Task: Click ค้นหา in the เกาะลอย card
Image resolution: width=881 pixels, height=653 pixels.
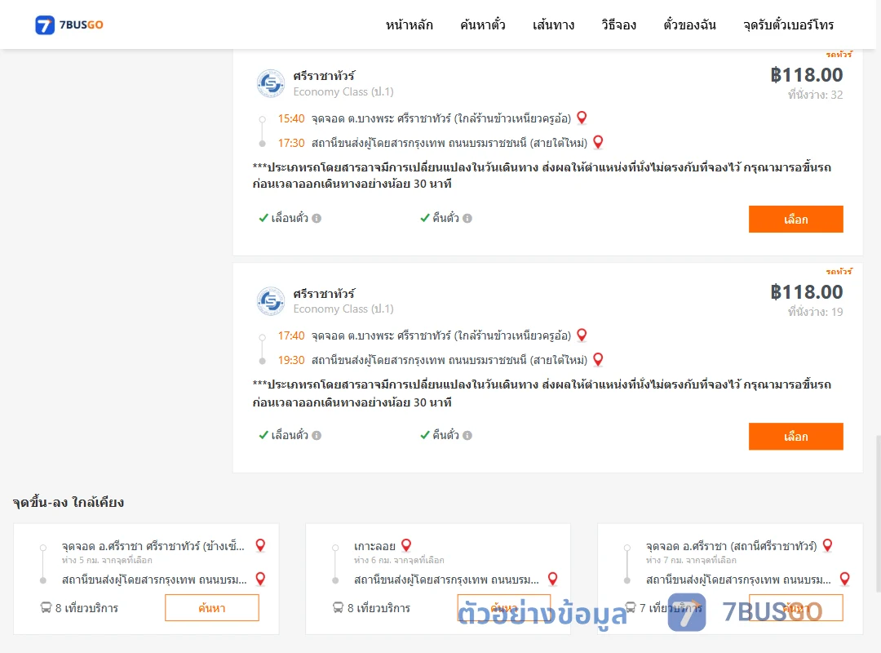Action: point(504,608)
